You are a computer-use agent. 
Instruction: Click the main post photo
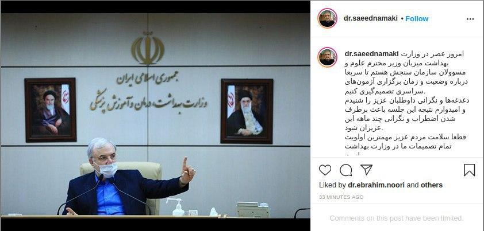click(156, 116)
